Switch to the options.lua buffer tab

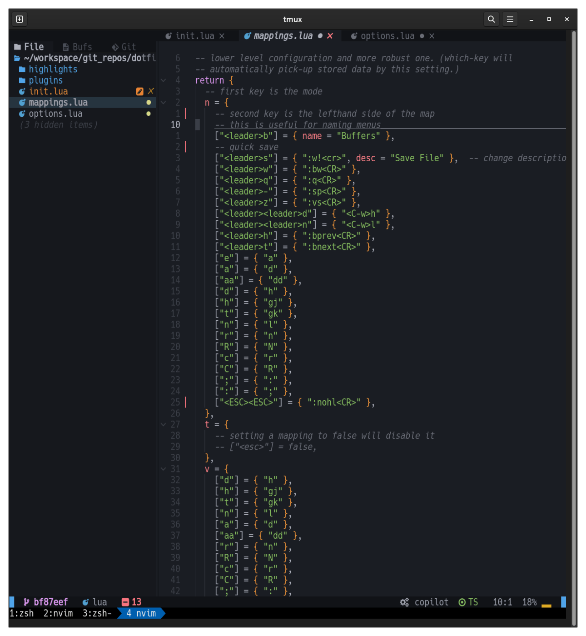coord(382,36)
